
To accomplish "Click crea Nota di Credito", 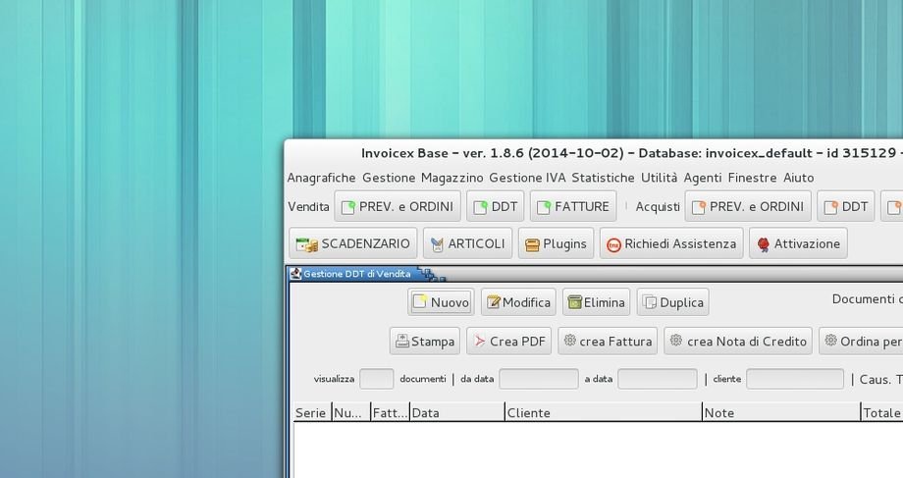I will coord(738,342).
